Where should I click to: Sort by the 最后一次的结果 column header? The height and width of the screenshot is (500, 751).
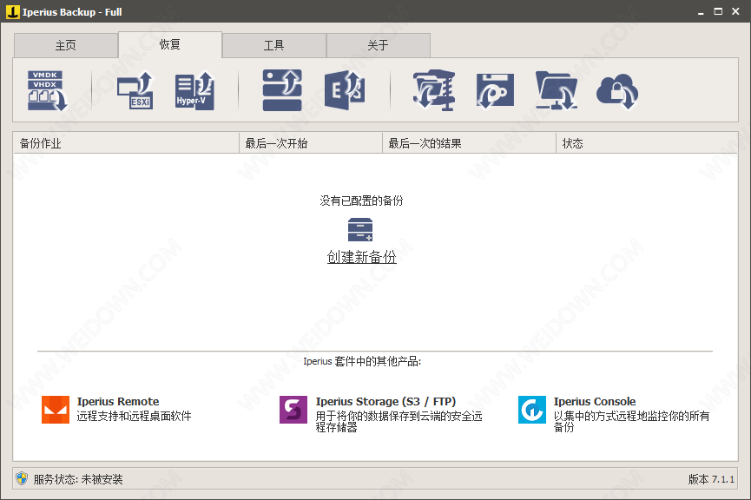(x=470, y=143)
